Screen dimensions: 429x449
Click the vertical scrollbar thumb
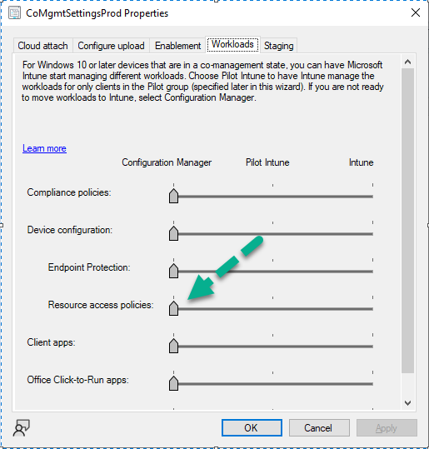408,221
